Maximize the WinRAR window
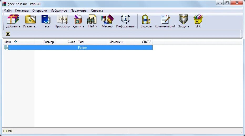 click(x=227, y=3)
